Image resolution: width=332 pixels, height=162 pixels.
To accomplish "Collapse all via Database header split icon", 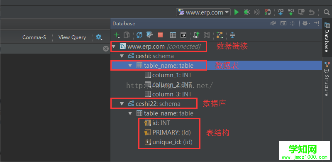I will 293,23.
